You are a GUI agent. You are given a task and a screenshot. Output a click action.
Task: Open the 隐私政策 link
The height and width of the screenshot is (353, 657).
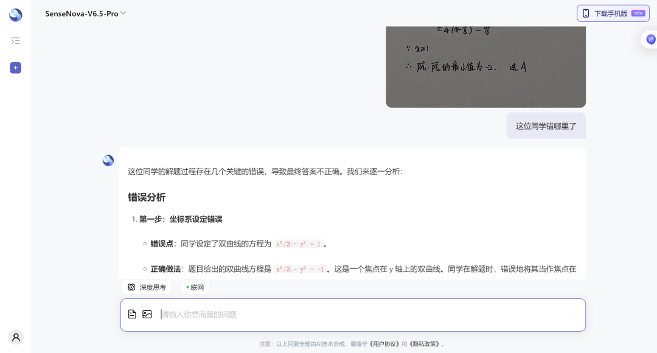pyautogui.click(x=425, y=344)
